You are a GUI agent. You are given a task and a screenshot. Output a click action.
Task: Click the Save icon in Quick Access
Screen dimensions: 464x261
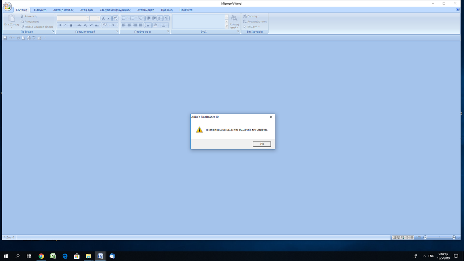click(x=5, y=38)
